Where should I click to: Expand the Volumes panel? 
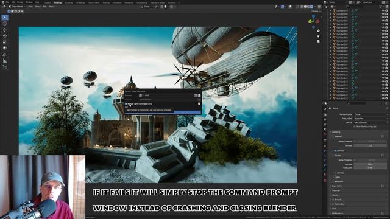click(x=336, y=190)
